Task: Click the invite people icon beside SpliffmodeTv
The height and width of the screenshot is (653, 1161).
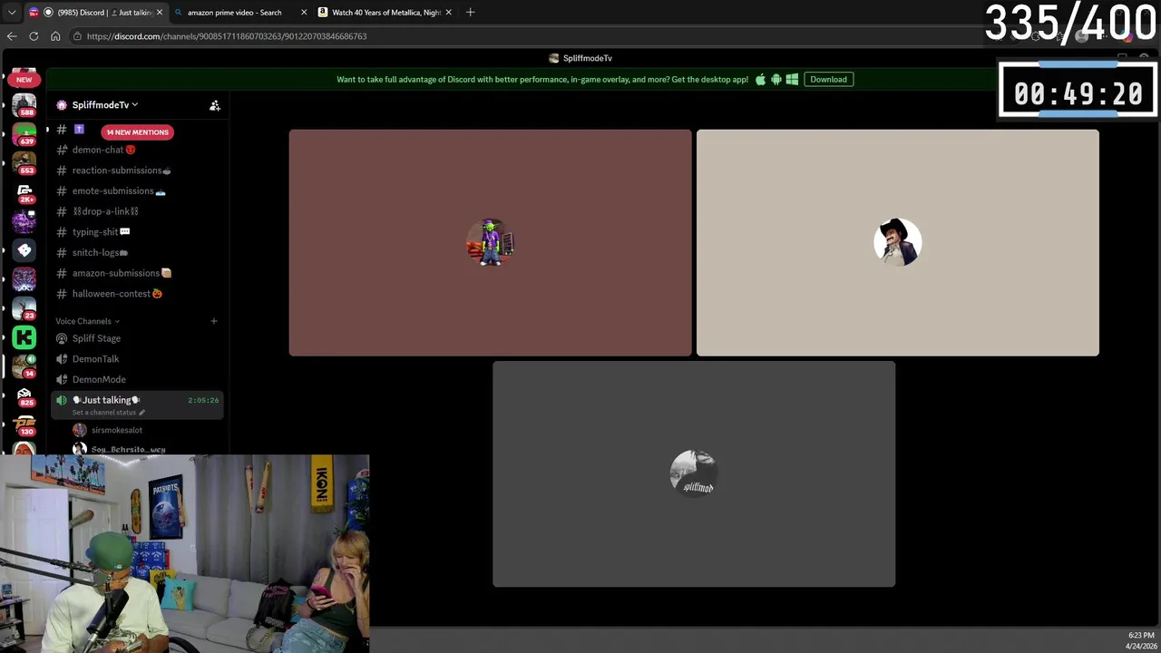Action: (215, 105)
